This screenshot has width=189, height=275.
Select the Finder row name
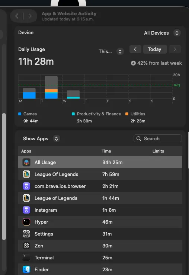click(42, 269)
